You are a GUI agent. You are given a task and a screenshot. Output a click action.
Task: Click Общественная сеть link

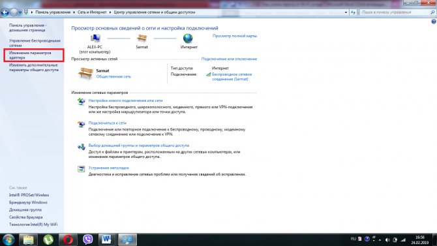click(x=113, y=77)
